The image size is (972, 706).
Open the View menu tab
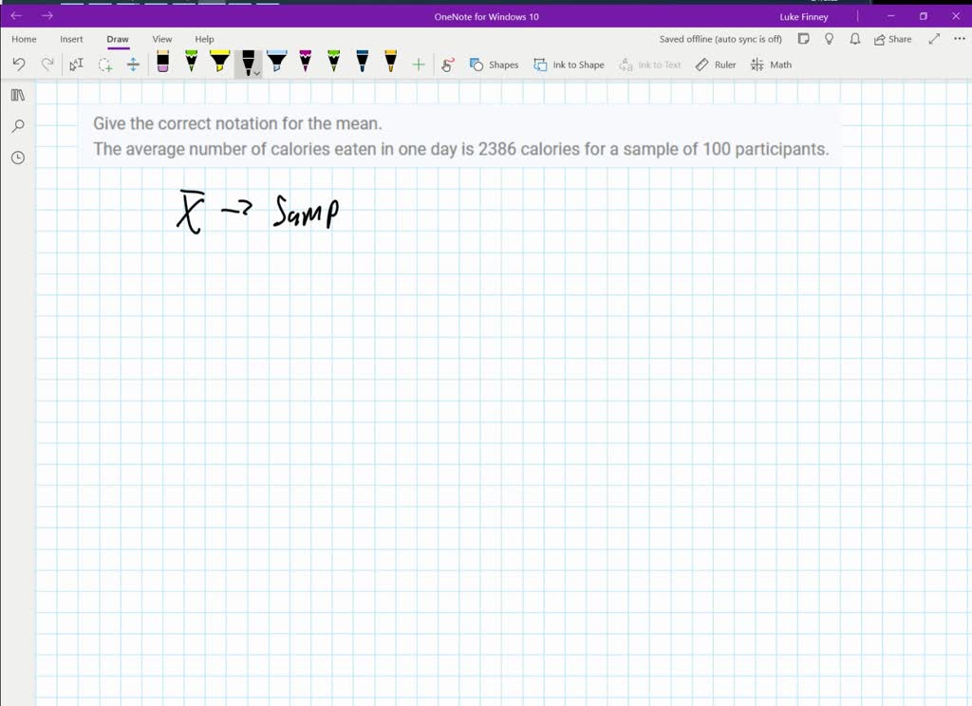coord(161,39)
